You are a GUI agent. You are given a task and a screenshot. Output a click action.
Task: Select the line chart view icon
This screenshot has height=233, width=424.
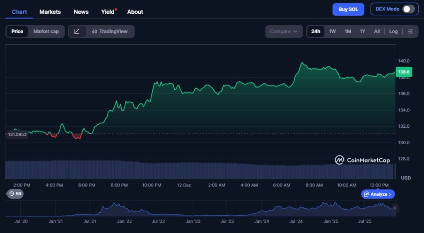(77, 32)
